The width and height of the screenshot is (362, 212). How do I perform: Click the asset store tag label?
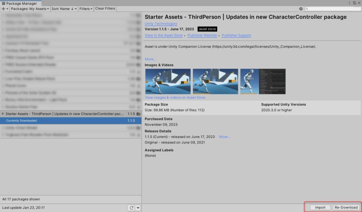207,29
